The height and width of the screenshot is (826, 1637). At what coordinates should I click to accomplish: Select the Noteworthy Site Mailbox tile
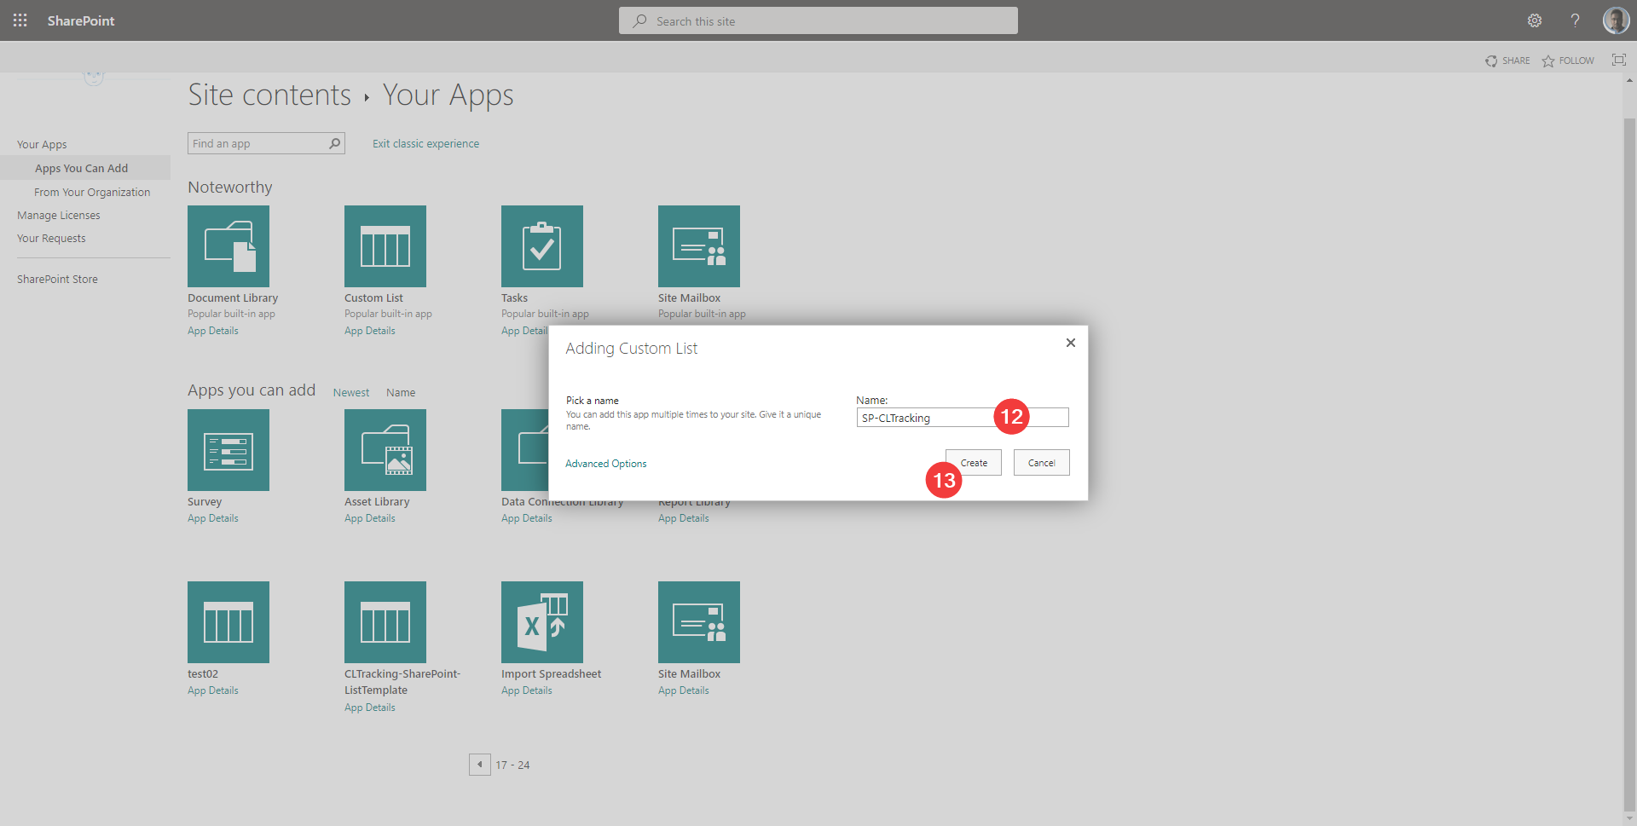[699, 246]
